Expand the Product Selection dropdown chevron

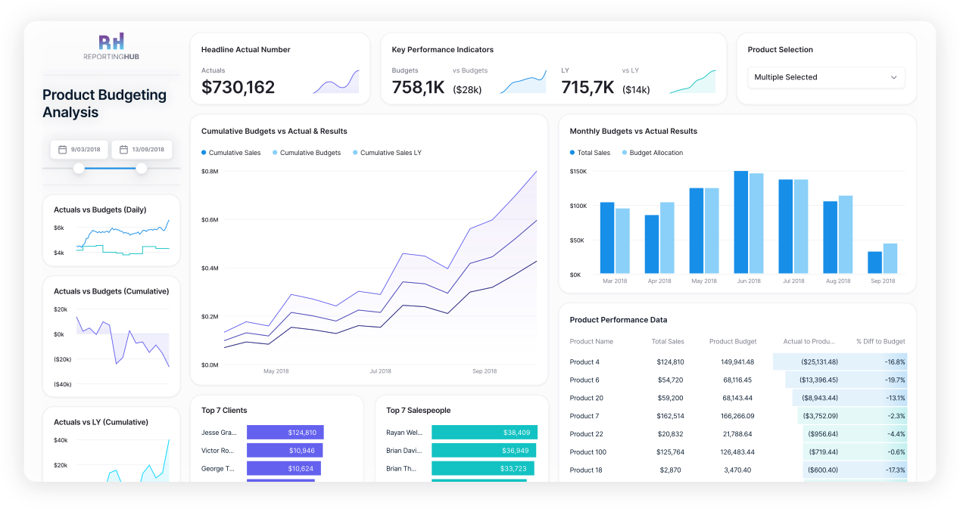coord(895,77)
